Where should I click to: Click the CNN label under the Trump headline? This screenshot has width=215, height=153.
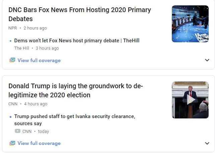(x=13, y=104)
